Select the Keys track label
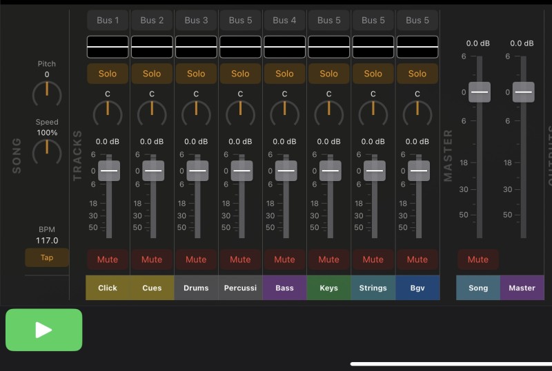Image resolution: width=552 pixels, height=371 pixels. (x=328, y=288)
